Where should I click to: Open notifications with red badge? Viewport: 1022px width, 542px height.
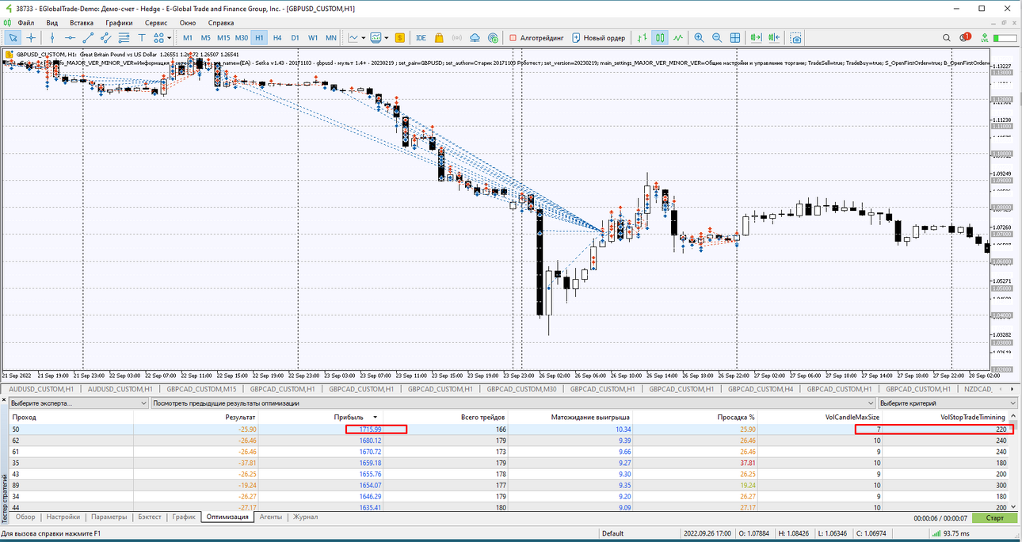pyautogui.click(x=965, y=36)
